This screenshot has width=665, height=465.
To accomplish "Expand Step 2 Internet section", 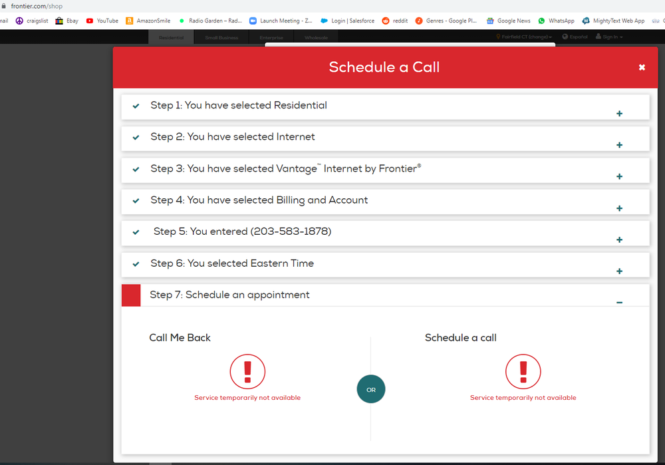I will tap(619, 145).
